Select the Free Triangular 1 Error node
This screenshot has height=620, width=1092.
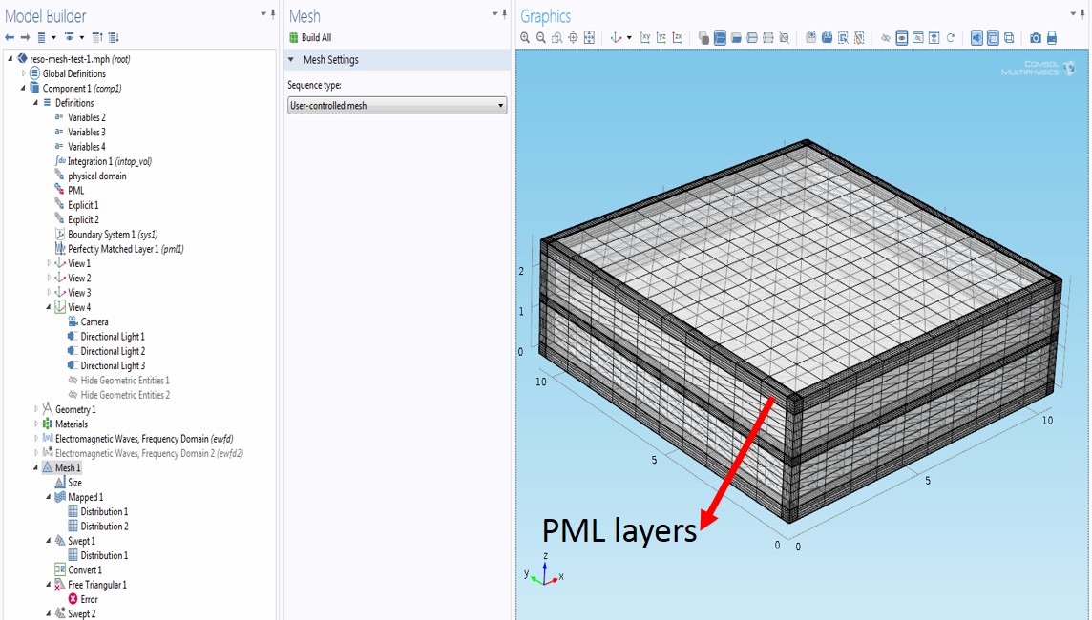point(88,599)
